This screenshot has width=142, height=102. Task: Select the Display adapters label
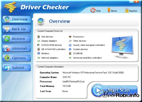(49, 41)
